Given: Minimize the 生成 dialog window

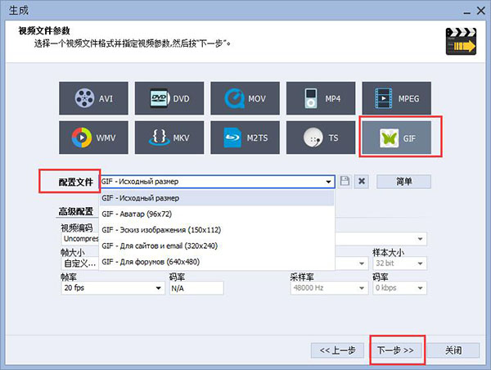Looking at the screenshot, I should tap(467, 11).
